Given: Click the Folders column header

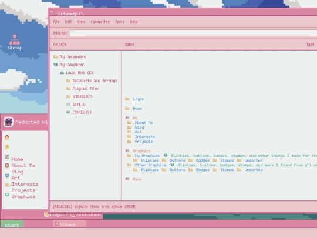Looking at the screenshot, I should pyautogui.click(x=60, y=44).
